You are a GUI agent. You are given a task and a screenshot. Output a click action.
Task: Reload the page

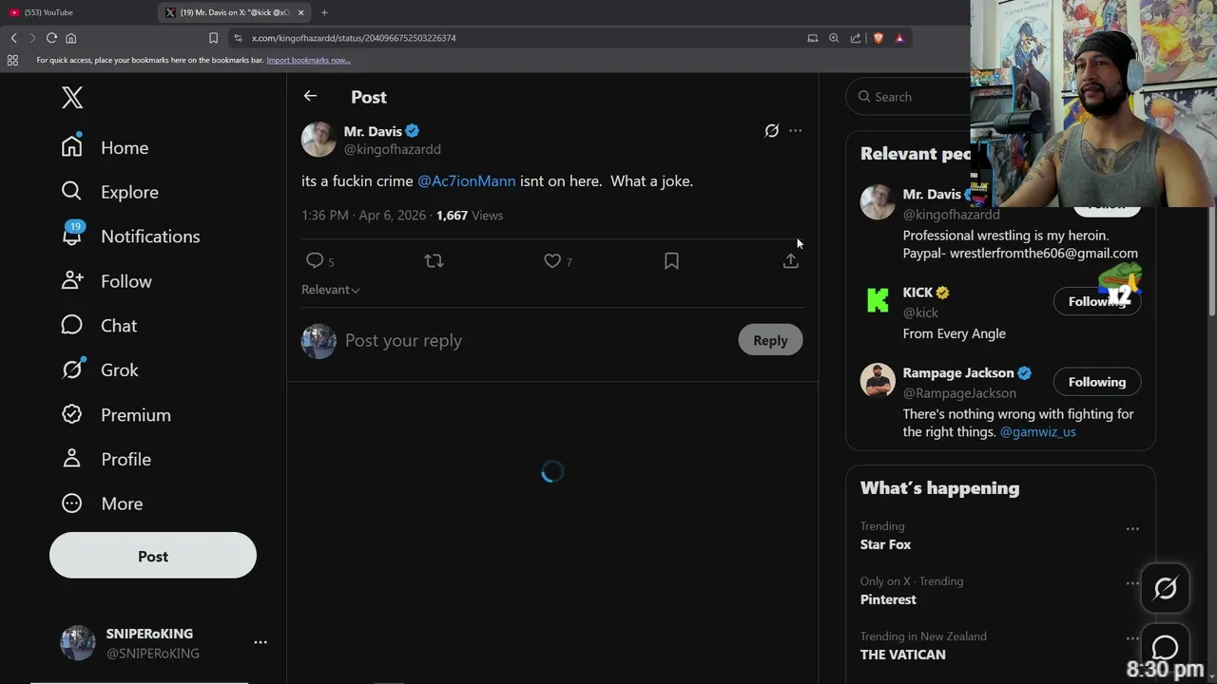point(51,38)
